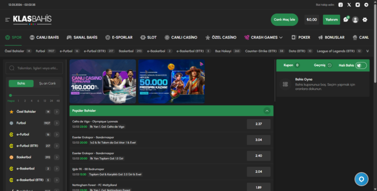Collapse the Popüler Bahisler section
The image size is (377, 191).
tap(267, 111)
